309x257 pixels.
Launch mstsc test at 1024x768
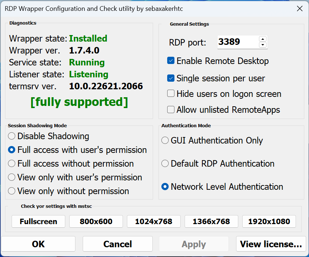click(154, 222)
